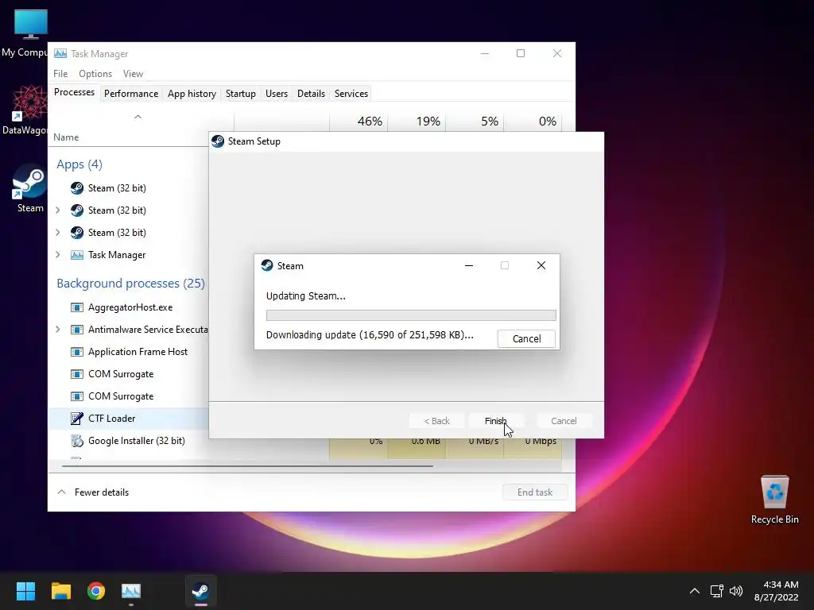Switch to the Details tab

pos(311,94)
